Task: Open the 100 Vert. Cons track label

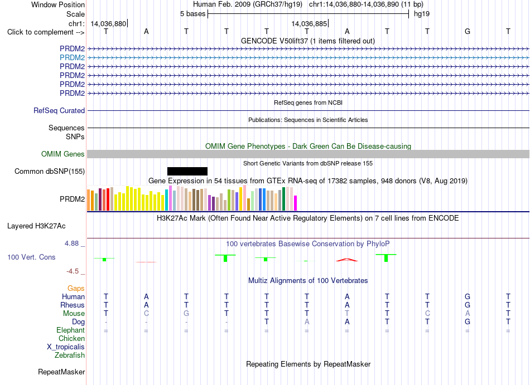Action: pyautogui.click(x=31, y=257)
